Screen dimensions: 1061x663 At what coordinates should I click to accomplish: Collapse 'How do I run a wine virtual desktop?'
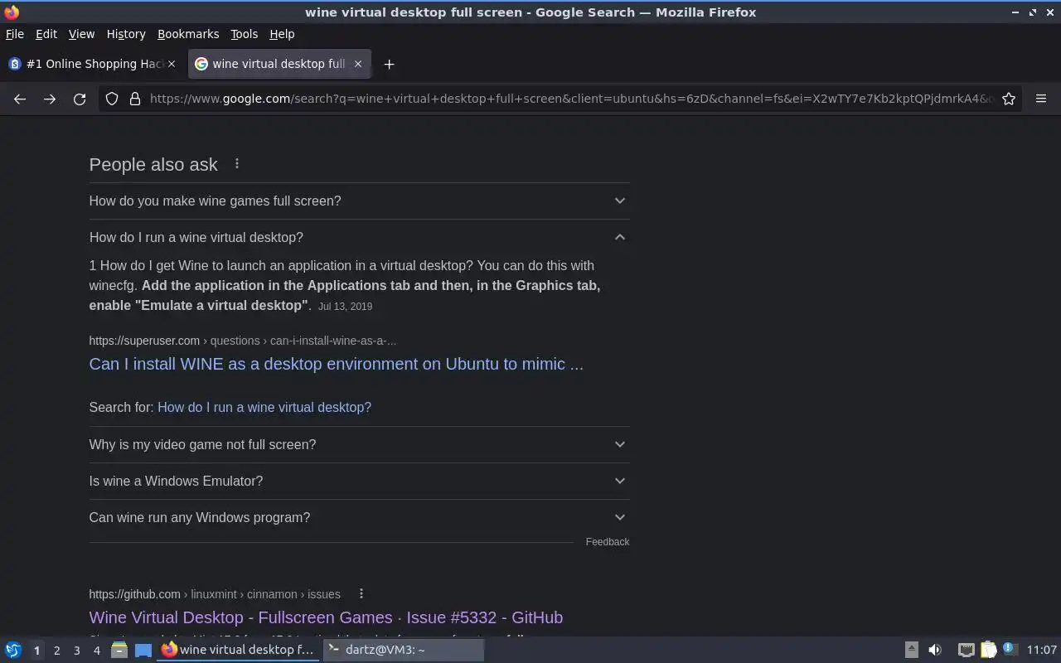(359, 237)
